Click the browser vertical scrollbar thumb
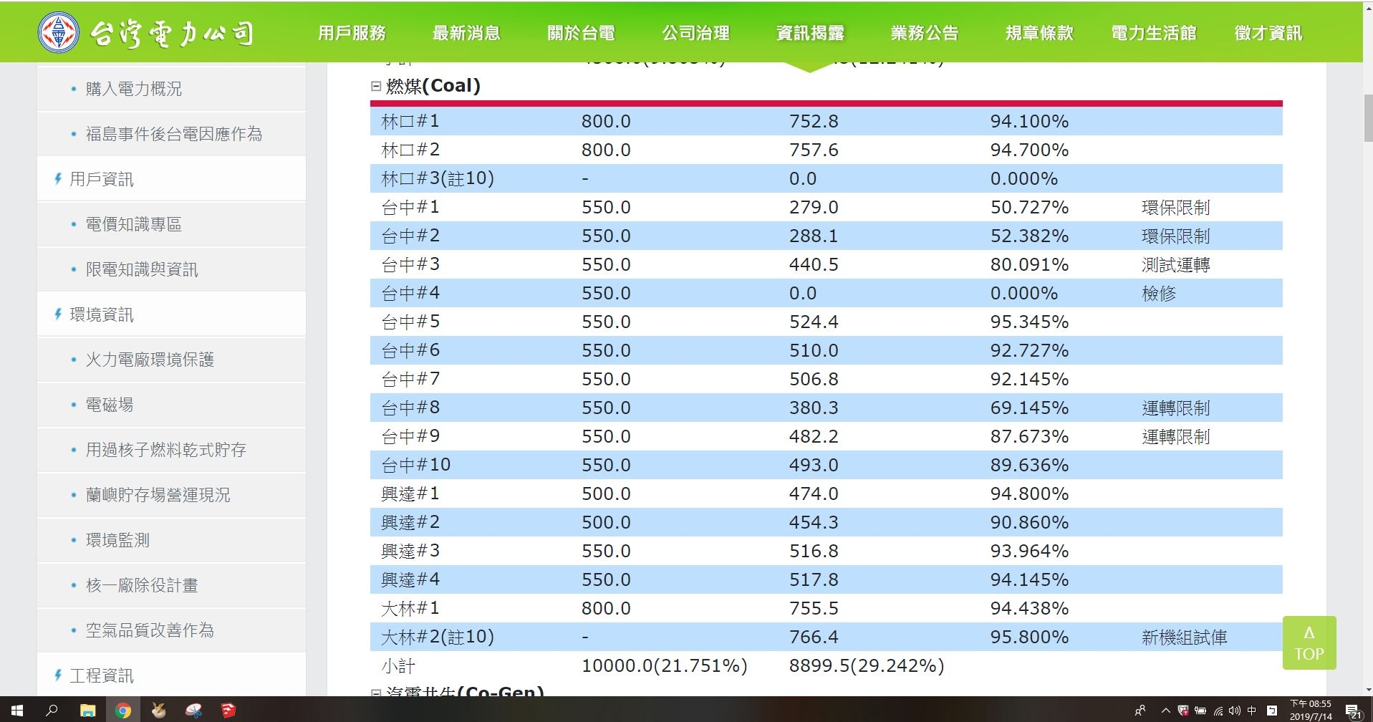This screenshot has width=1373, height=722. [x=1368, y=118]
